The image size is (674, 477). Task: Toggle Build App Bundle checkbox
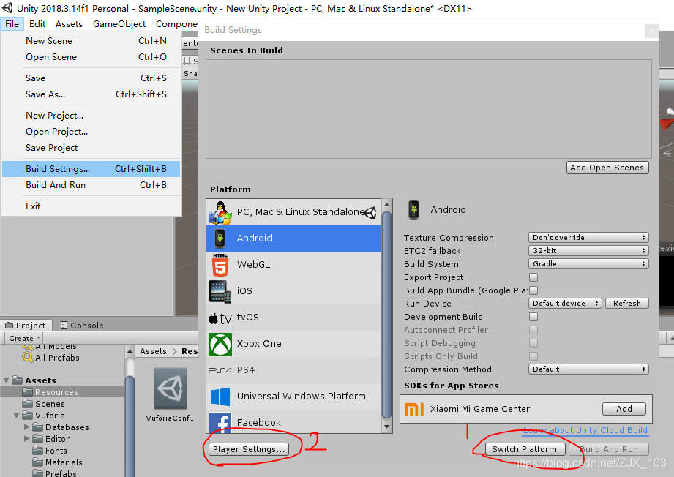click(x=533, y=290)
